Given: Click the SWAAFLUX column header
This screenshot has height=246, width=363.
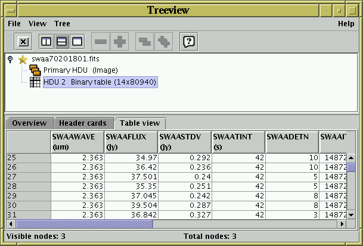Looking at the screenshot, I should click(131, 142).
